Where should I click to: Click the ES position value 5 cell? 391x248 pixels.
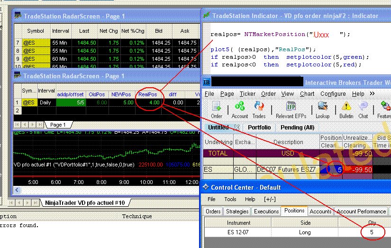(331, 170)
